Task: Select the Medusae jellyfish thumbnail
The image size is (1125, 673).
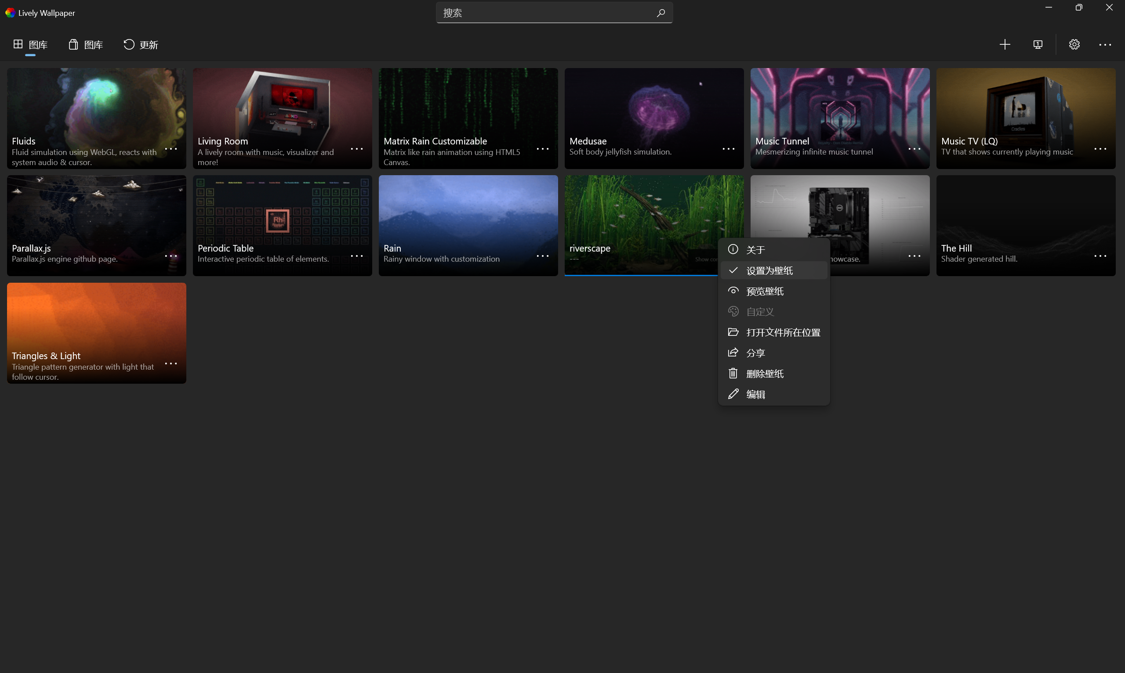Action: pos(654,118)
